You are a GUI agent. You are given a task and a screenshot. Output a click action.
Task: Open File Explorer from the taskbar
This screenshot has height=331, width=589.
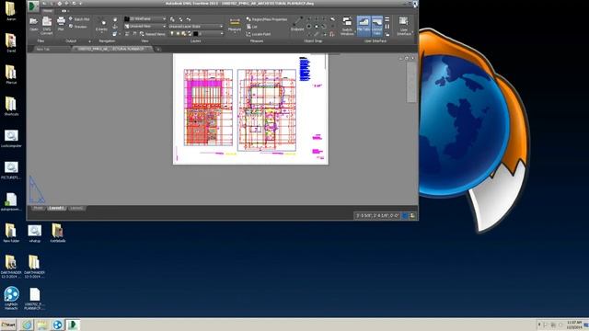click(x=42, y=325)
